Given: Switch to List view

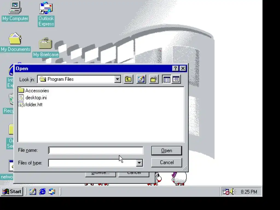Looking at the screenshot, I should point(167,79).
